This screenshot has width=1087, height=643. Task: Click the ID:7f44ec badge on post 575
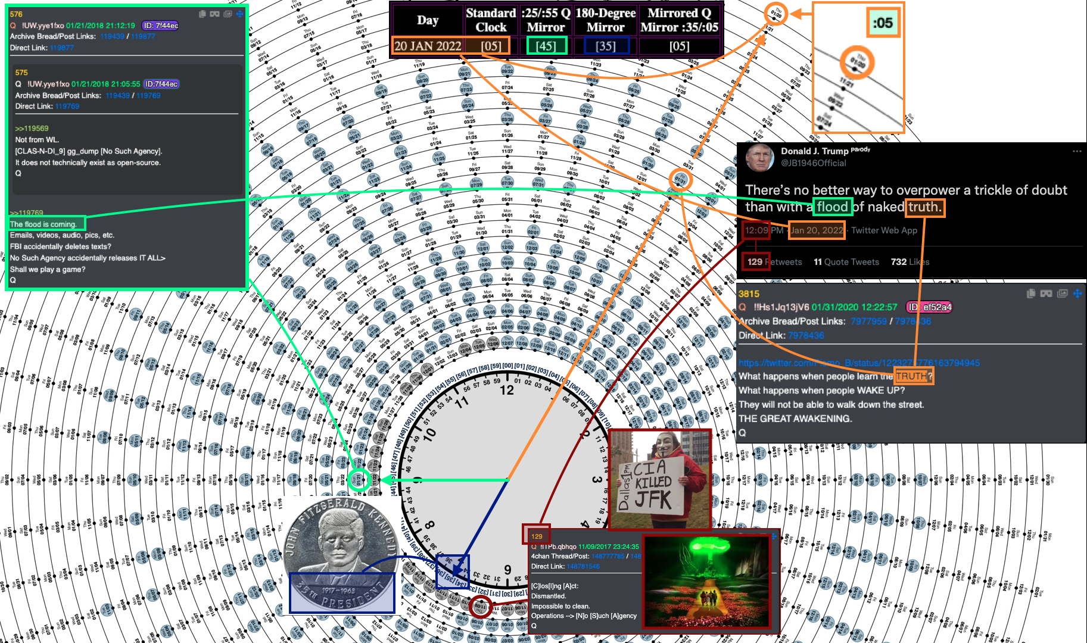(161, 84)
